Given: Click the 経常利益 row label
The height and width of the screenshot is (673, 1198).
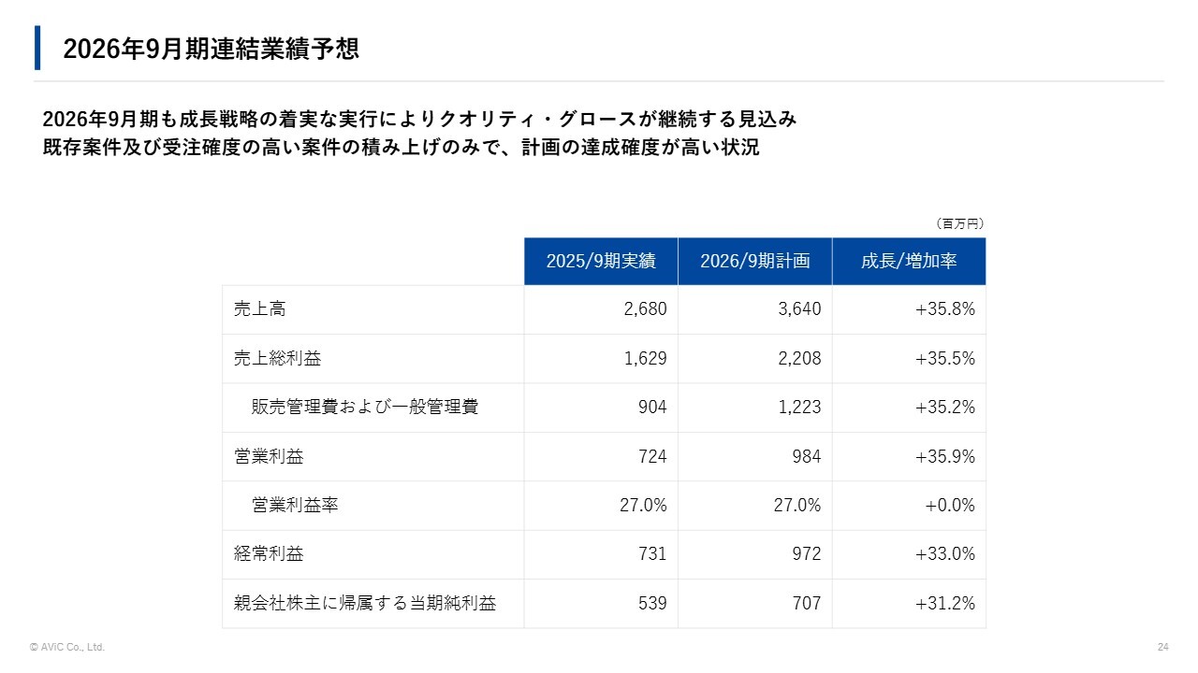Looking at the screenshot, I should (269, 554).
